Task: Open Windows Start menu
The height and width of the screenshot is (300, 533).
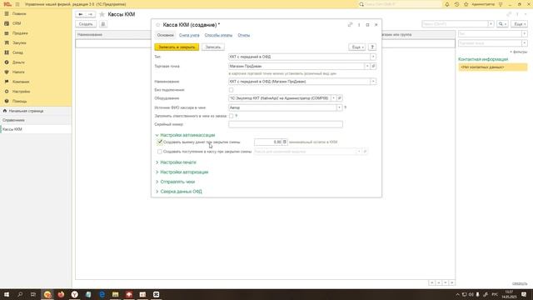Action: [x=7, y=294]
